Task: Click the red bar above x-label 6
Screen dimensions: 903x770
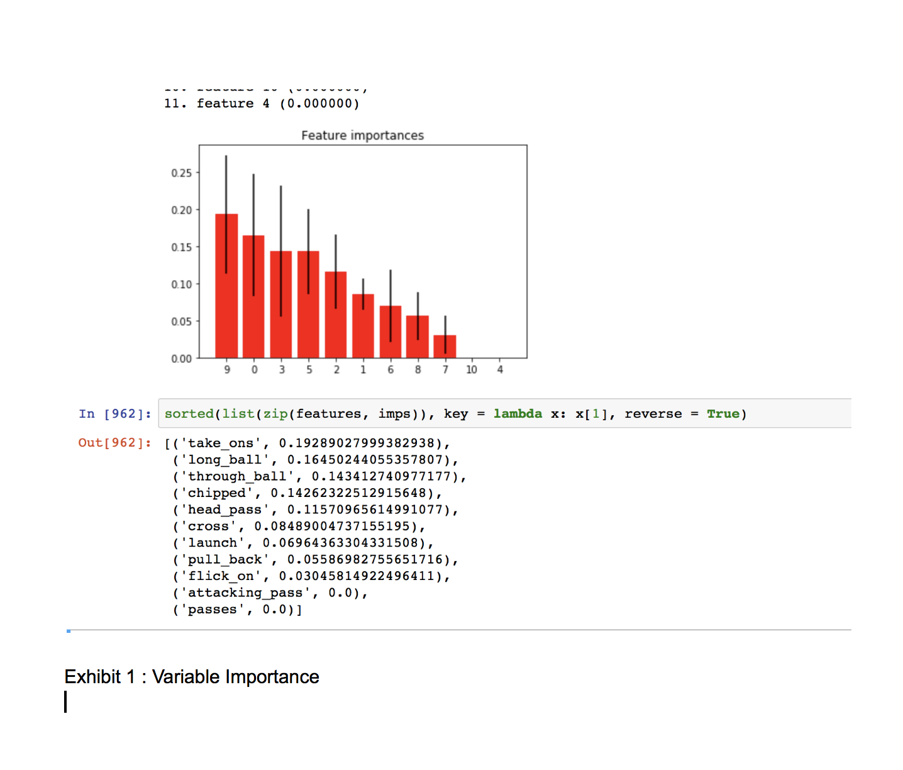Action: tap(391, 332)
